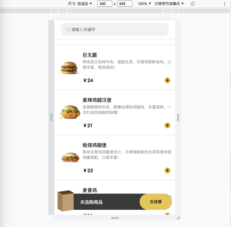
Task: Click the 巨无霸 description text
Action: [127, 65]
